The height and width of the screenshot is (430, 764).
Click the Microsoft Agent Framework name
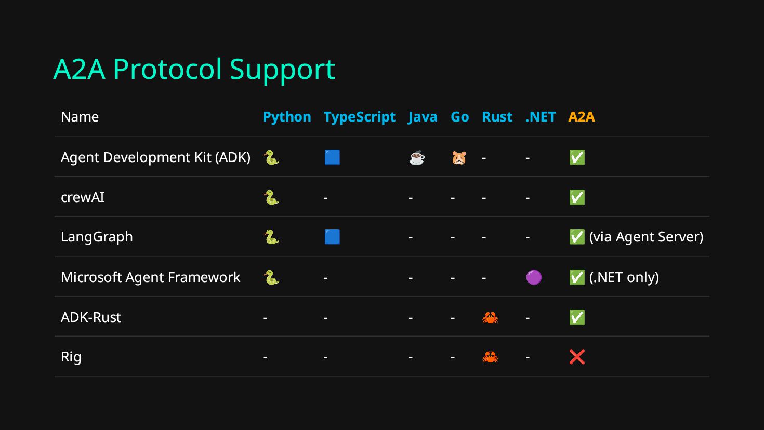click(150, 277)
